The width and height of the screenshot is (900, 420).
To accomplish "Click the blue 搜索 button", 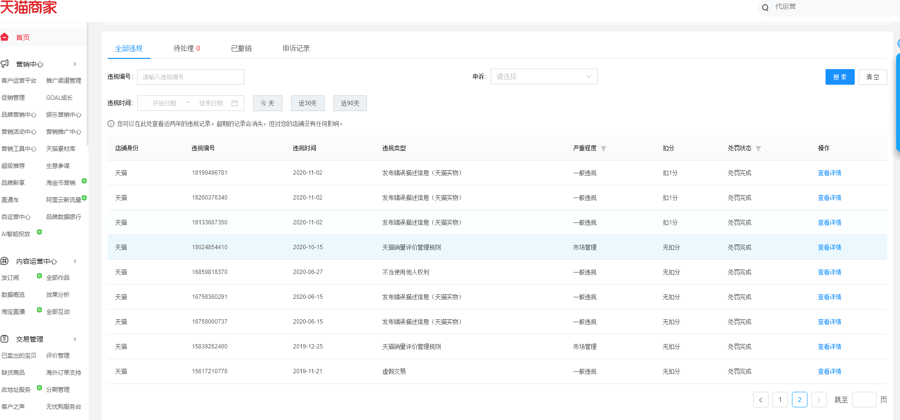I will (840, 77).
